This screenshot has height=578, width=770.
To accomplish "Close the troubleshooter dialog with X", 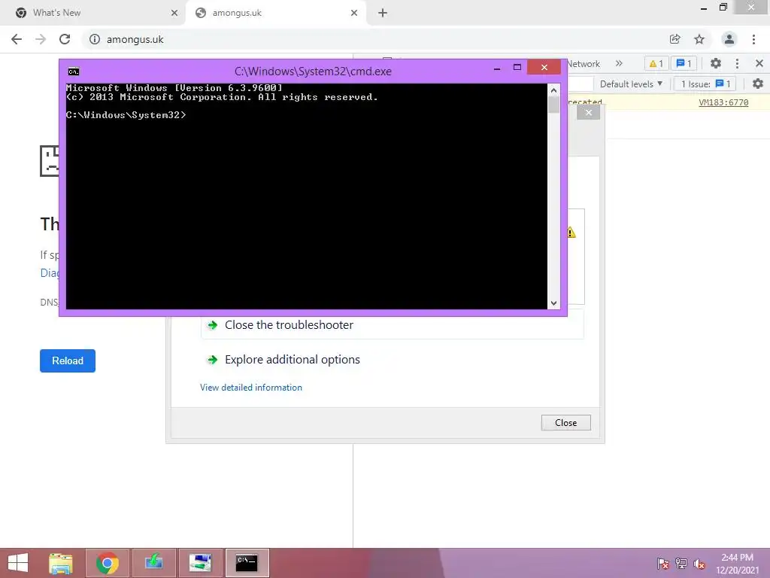I will pos(588,113).
